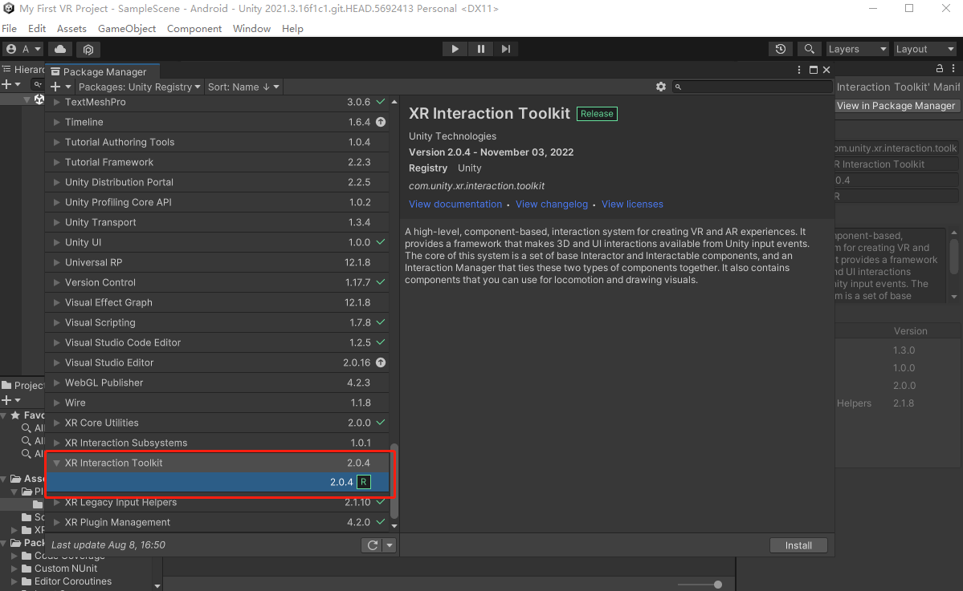Click the Pause button in the toolbar
This screenshot has width=963, height=591.
(480, 49)
